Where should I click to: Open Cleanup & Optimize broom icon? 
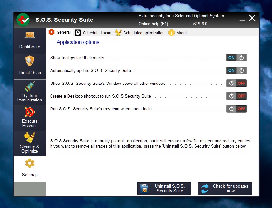coord(30,138)
